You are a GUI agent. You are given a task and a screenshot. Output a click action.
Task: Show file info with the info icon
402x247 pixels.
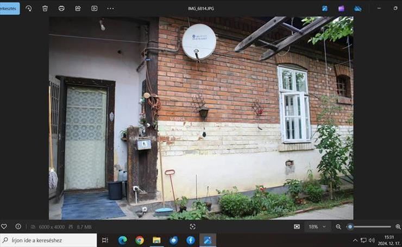(18, 226)
